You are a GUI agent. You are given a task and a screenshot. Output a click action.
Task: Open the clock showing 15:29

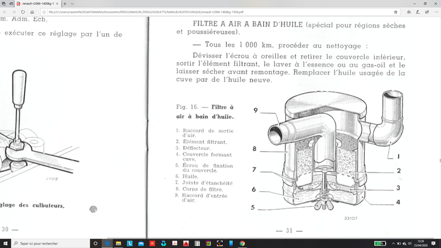420,244
